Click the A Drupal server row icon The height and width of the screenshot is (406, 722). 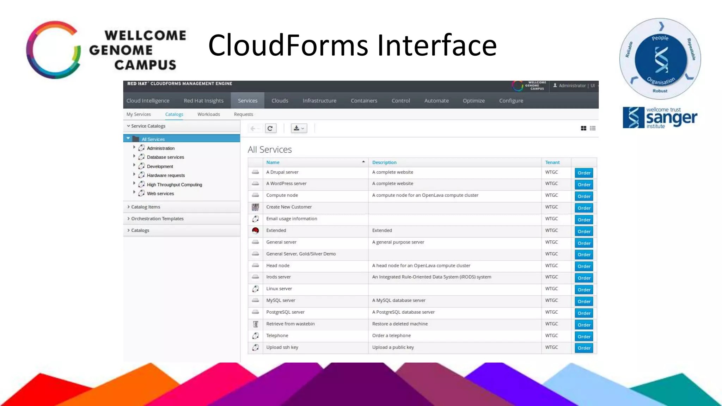tap(256, 172)
